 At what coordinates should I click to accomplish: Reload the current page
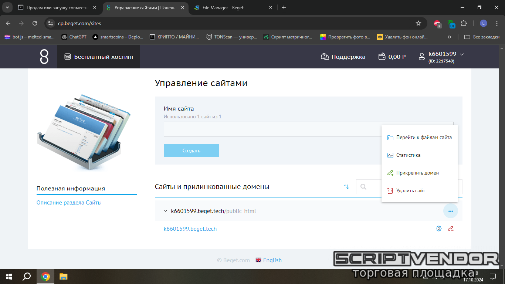(x=35, y=23)
